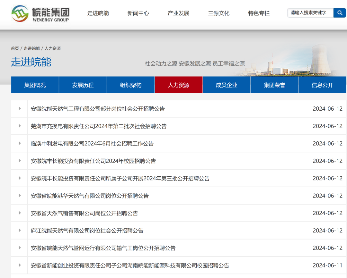Click arrow icon beside 临涣中利发电 announcement

point(20,143)
